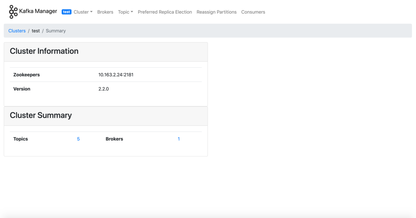Go to Preferred Replica Election page
This screenshot has height=218, width=416.
(x=165, y=12)
